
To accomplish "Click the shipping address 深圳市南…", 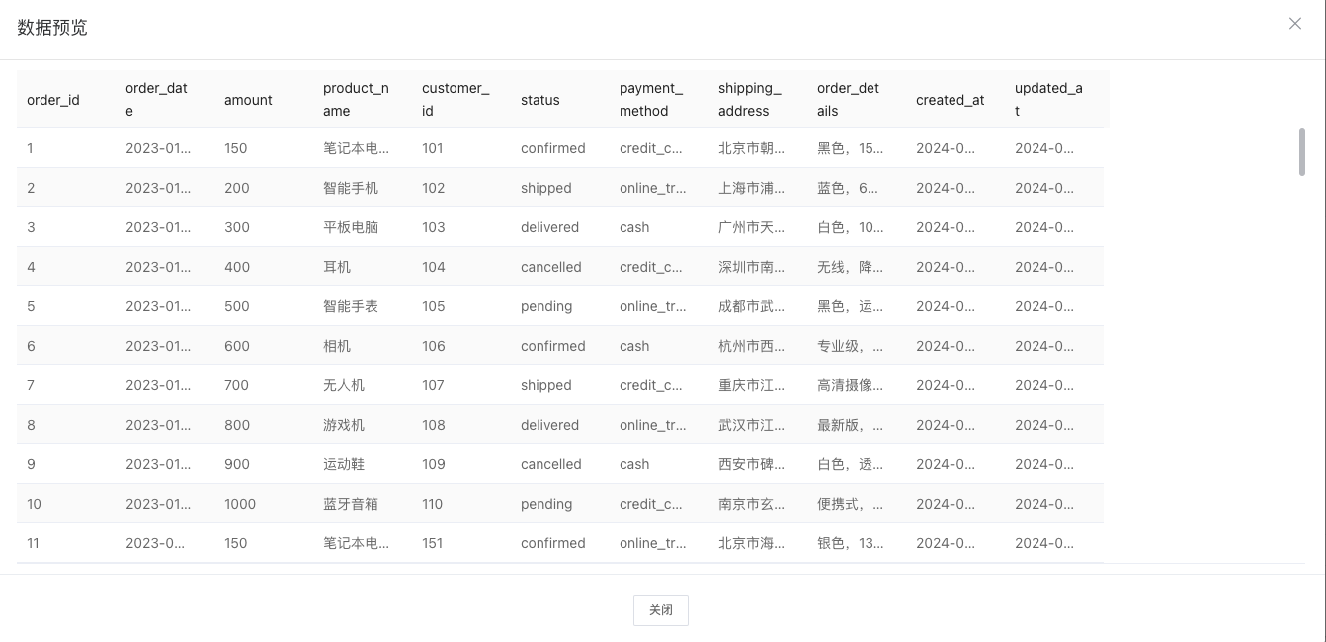I will coord(752,267).
